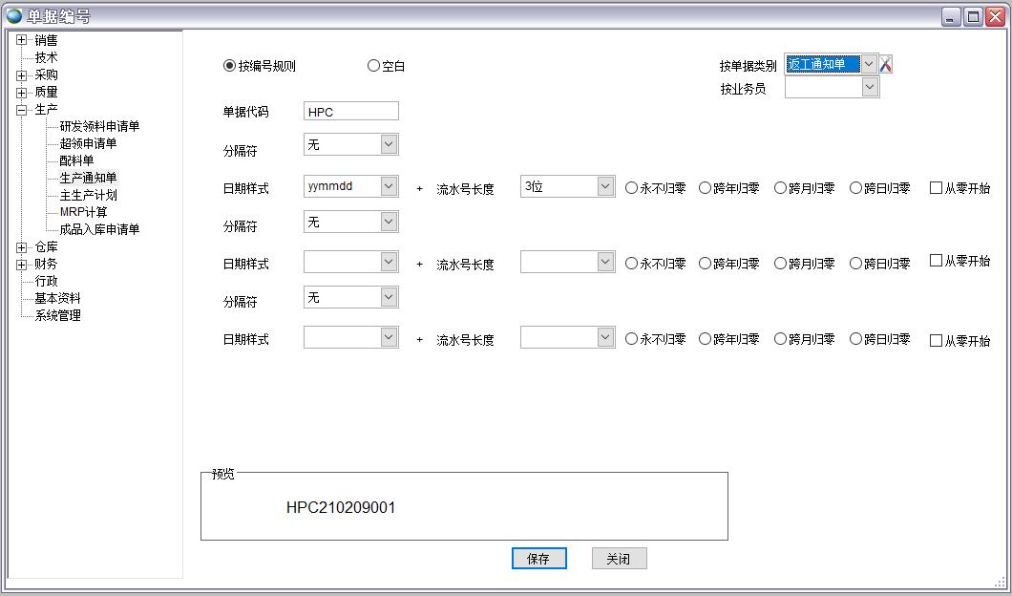Select 跨年归零 in the first numbering row
The width and height of the screenshot is (1012, 596).
[706, 187]
